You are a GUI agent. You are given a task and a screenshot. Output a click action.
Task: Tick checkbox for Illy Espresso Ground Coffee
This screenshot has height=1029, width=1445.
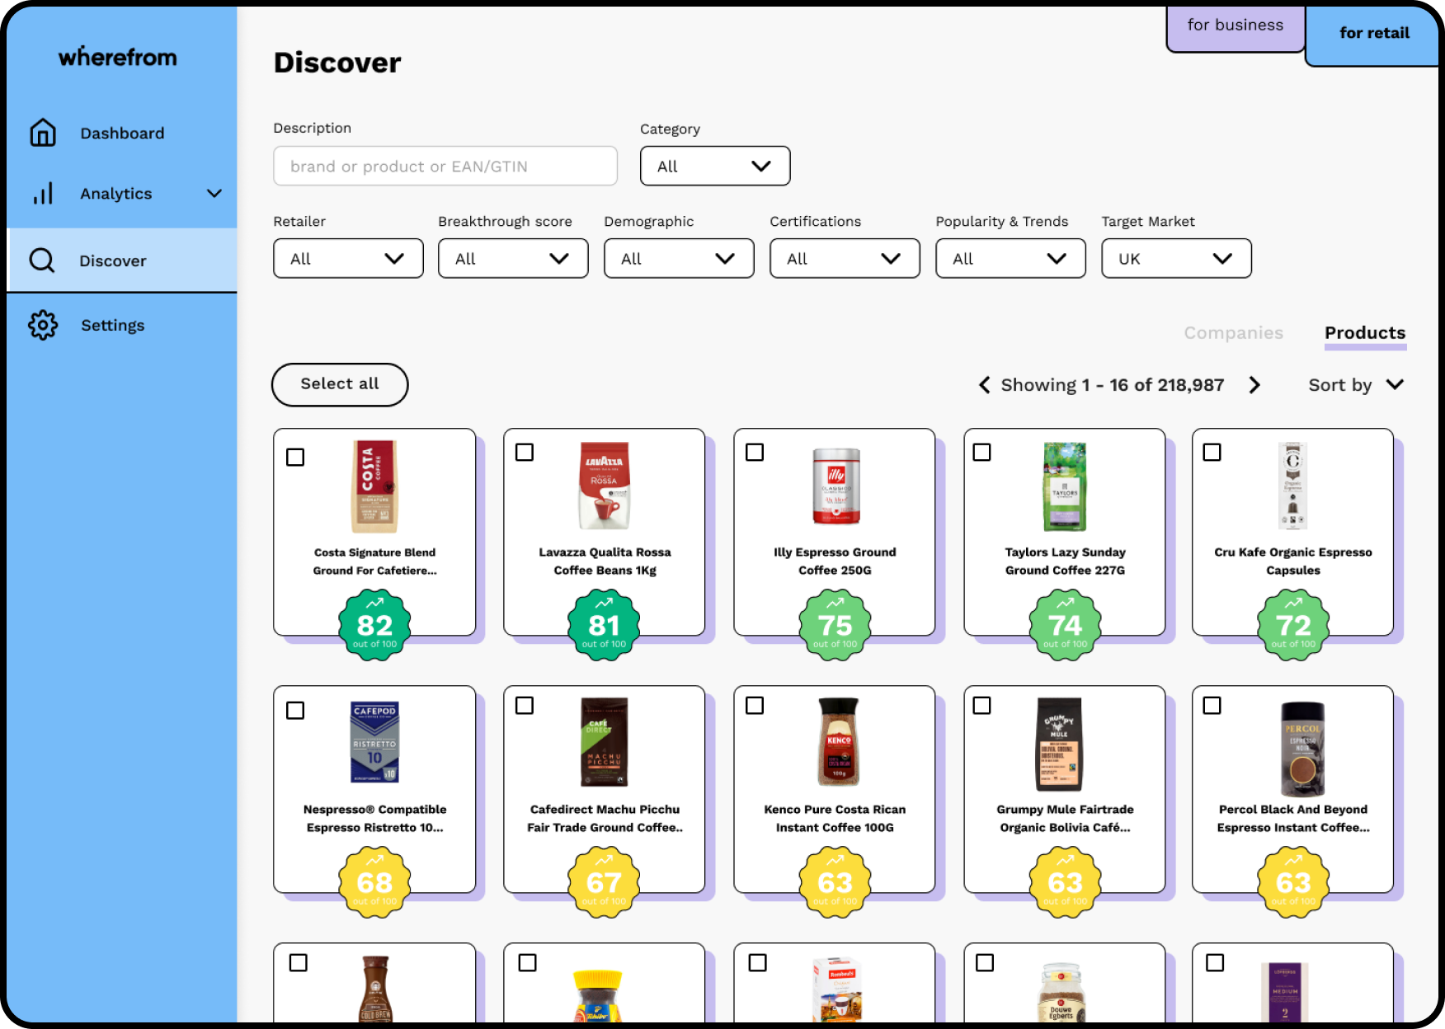755,452
